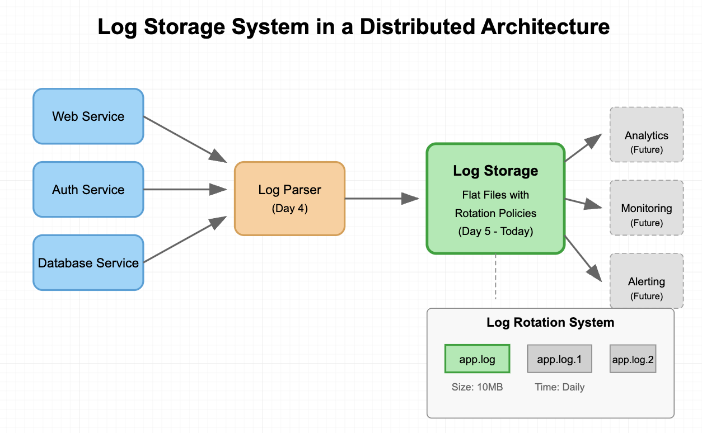
Task: Toggle the app.log active file
Action: coord(477,358)
